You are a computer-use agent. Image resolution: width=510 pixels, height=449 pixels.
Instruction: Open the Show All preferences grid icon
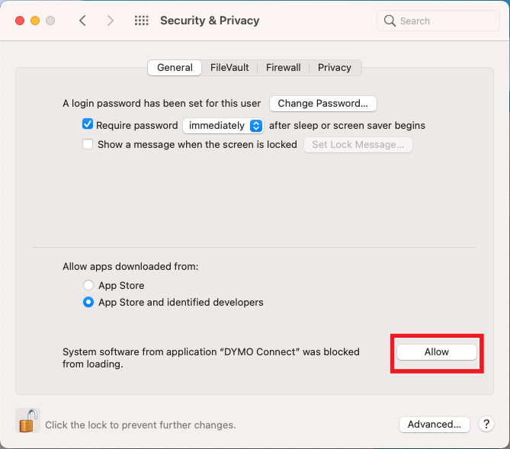[x=142, y=21]
